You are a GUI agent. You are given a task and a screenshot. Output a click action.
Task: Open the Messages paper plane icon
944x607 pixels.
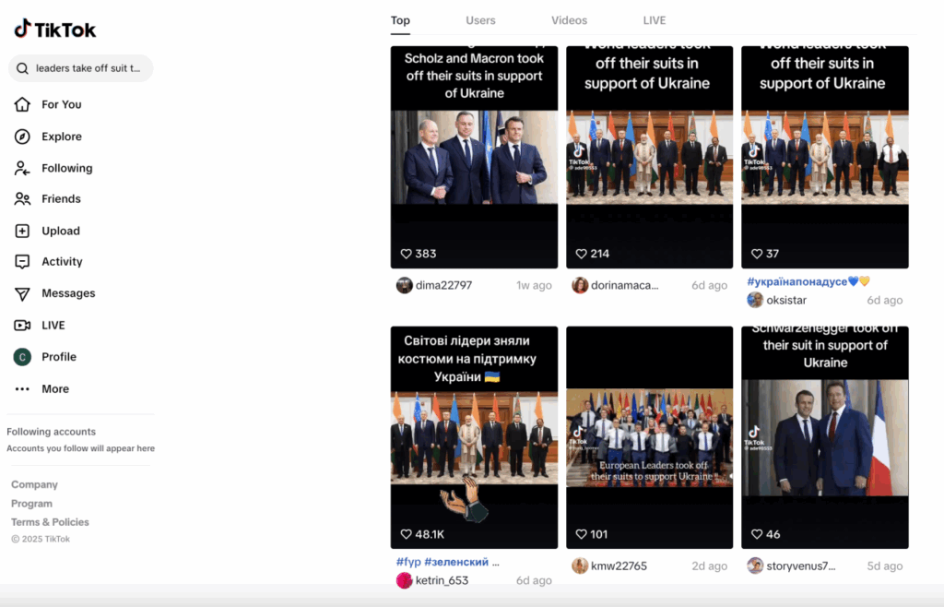[x=22, y=293]
